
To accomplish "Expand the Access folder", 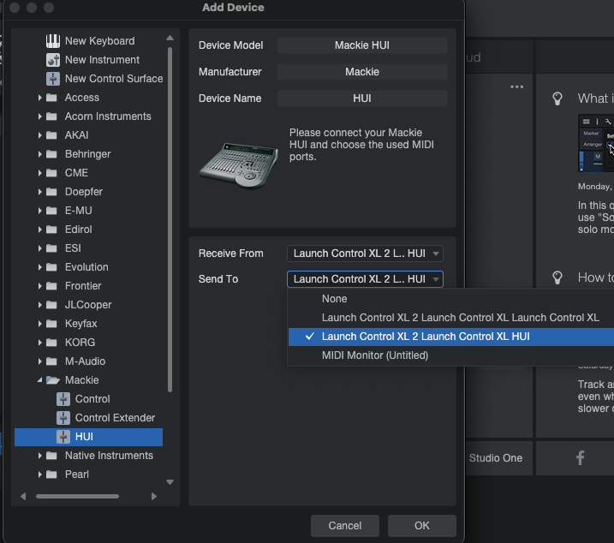I will click(39, 98).
